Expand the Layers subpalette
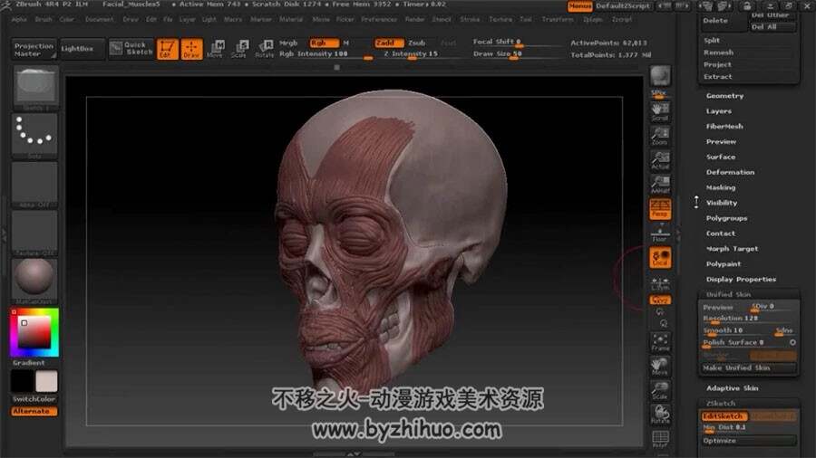 click(718, 111)
